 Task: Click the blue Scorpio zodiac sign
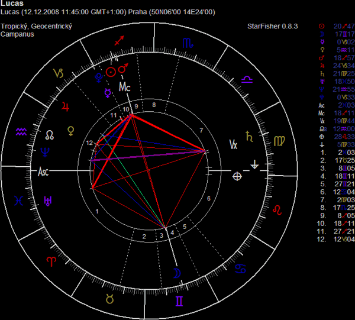187,43
